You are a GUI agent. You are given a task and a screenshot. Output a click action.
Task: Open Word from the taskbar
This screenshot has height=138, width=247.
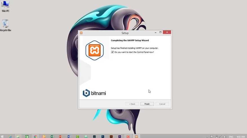69,136
